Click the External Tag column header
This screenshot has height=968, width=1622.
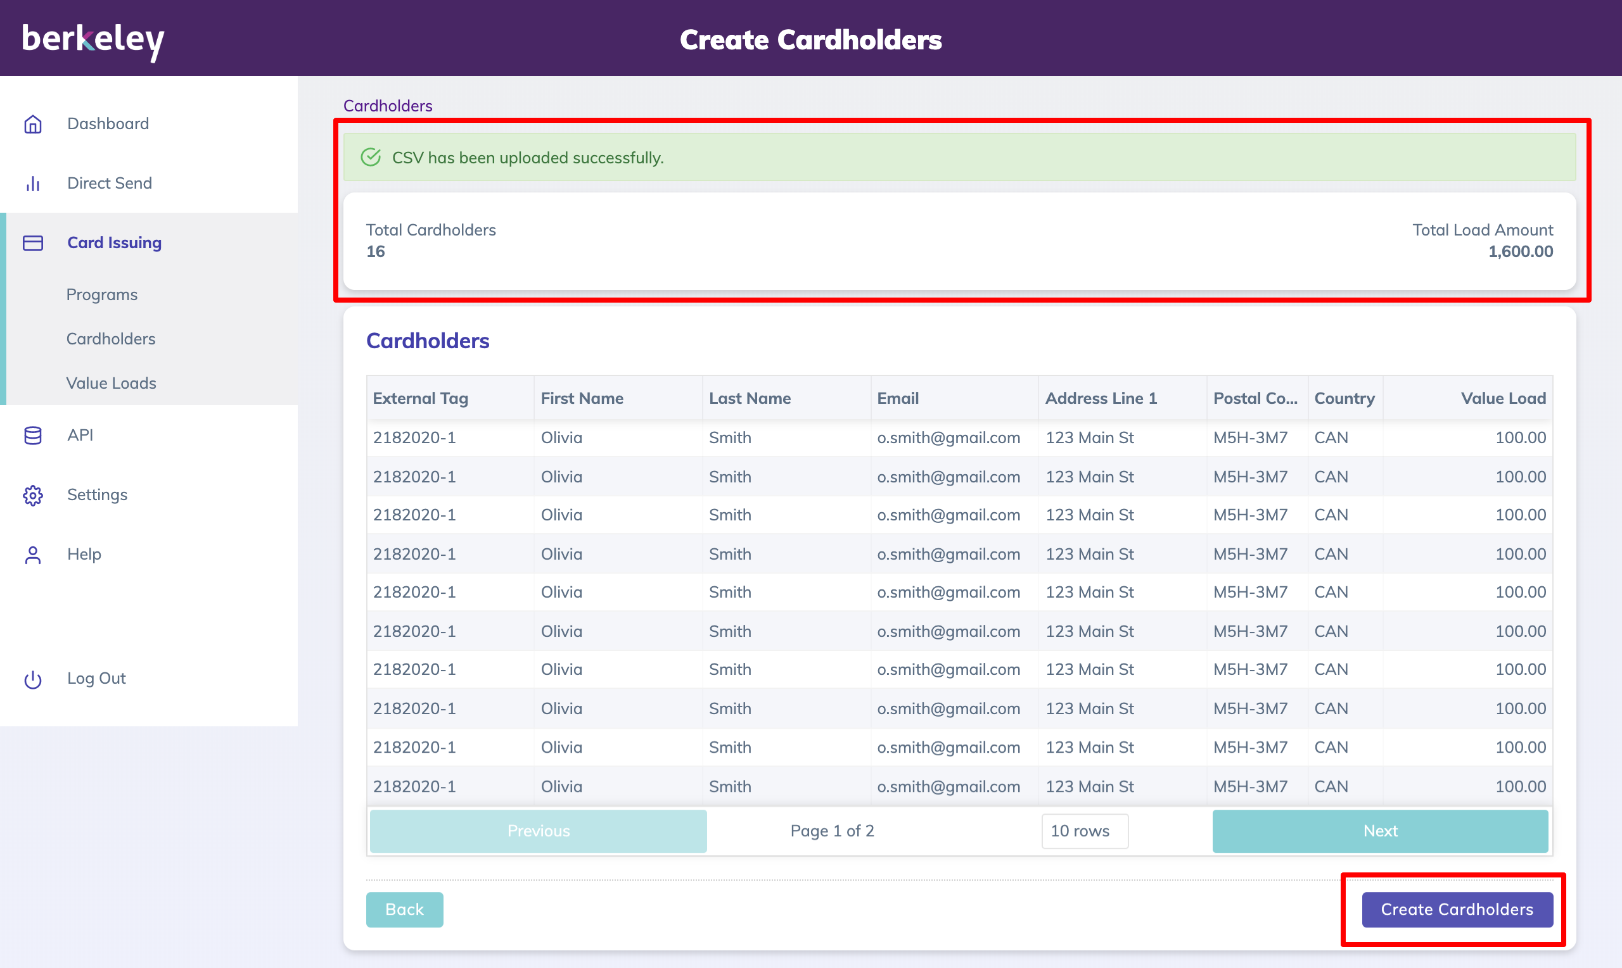click(420, 398)
